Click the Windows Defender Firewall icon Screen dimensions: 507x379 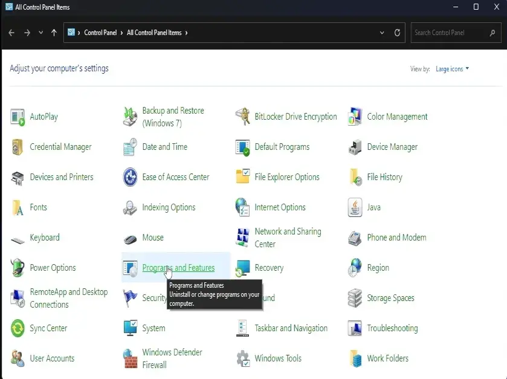(x=131, y=358)
